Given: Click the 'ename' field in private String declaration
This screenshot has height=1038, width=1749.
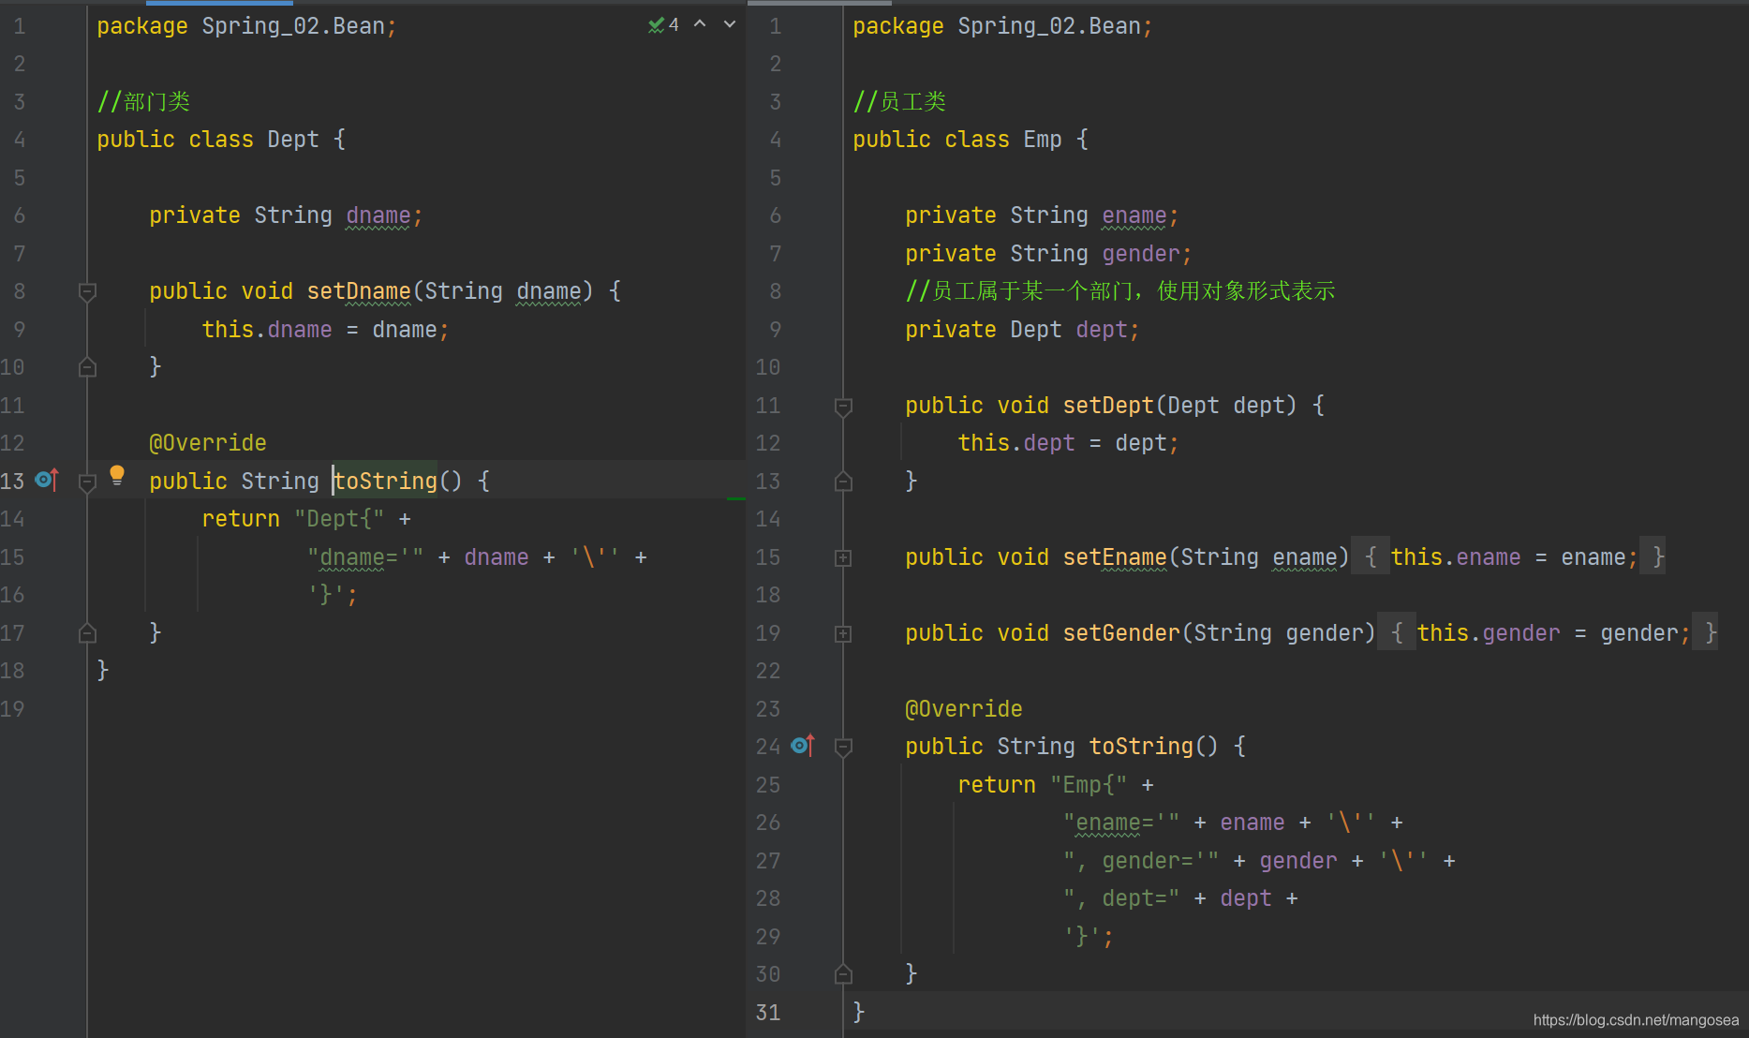Looking at the screenshot, I should (1134, 215).
